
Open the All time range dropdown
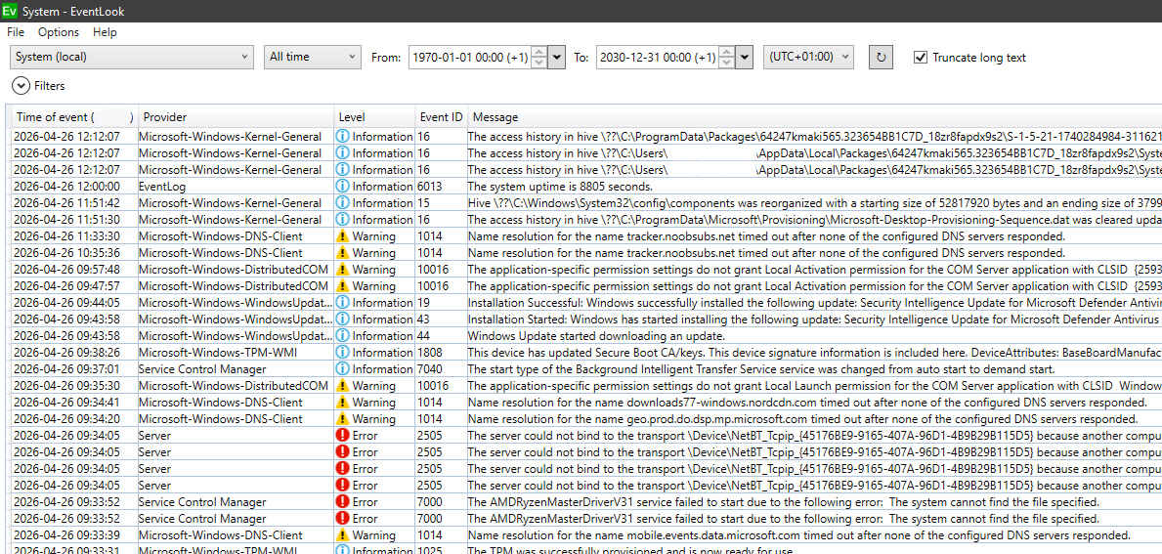click(x=312, y=57)
